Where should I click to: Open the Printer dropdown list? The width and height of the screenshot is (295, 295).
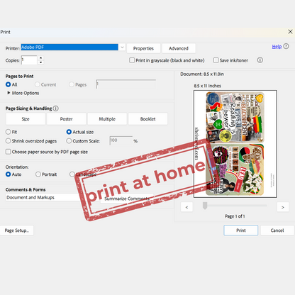(x=122, y=48)
